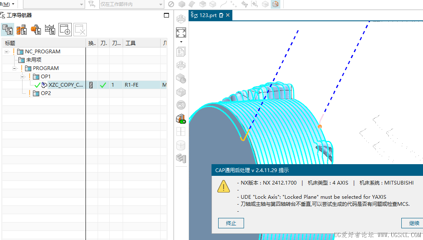The height and width of the screenshot is (240, 423).
Task: Collapse the OP1 folder node
Action: 23,77
